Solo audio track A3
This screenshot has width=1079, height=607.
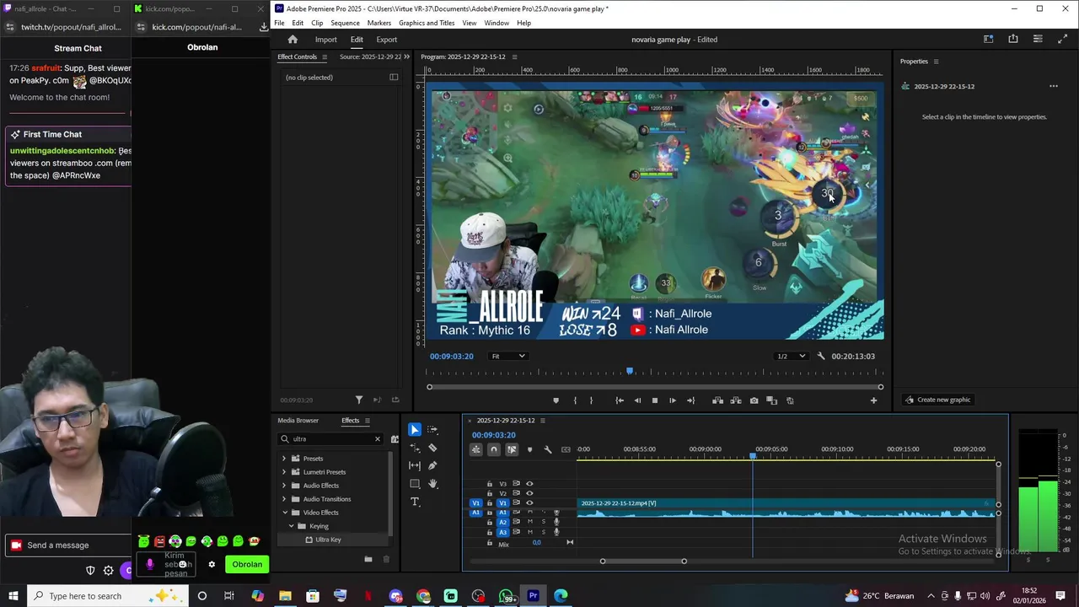point(543,532)
